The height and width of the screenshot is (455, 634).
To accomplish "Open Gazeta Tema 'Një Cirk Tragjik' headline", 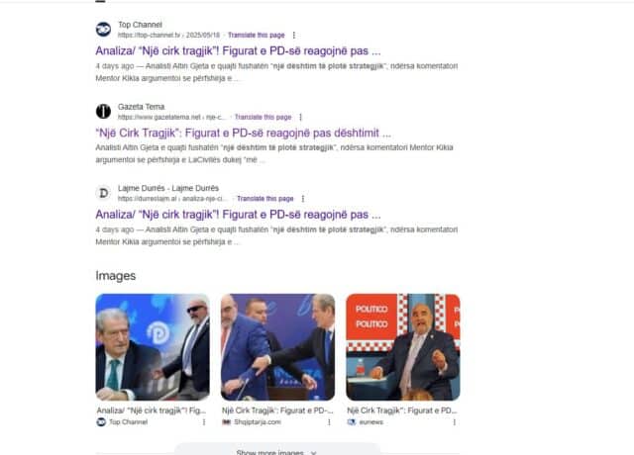I will (x=244, y=133).
